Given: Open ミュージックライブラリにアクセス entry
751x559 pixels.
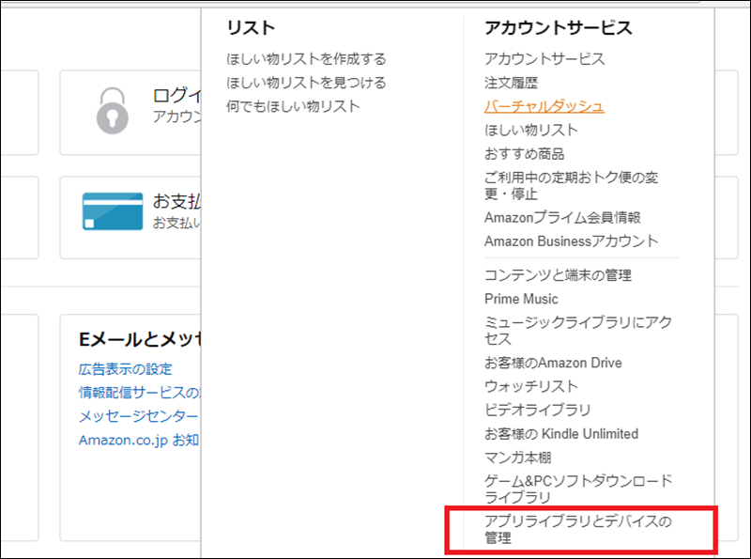Looking at the screenshot, I should (578, 331).
